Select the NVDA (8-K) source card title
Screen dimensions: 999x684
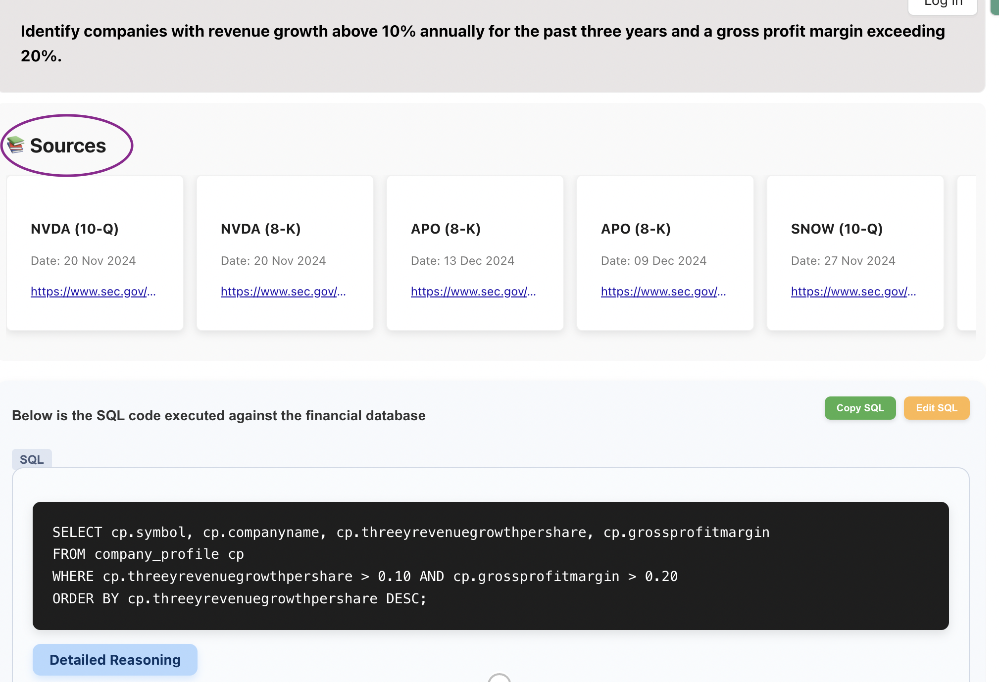(x=261, y=229)
